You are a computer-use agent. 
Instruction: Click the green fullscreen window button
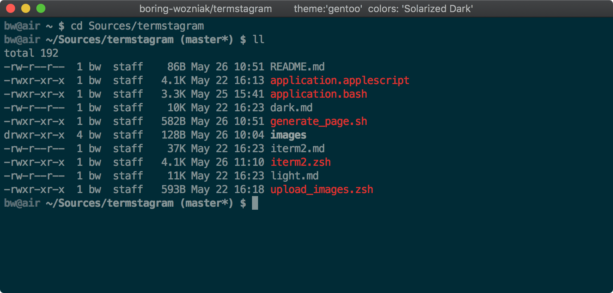tap(41, 8)
